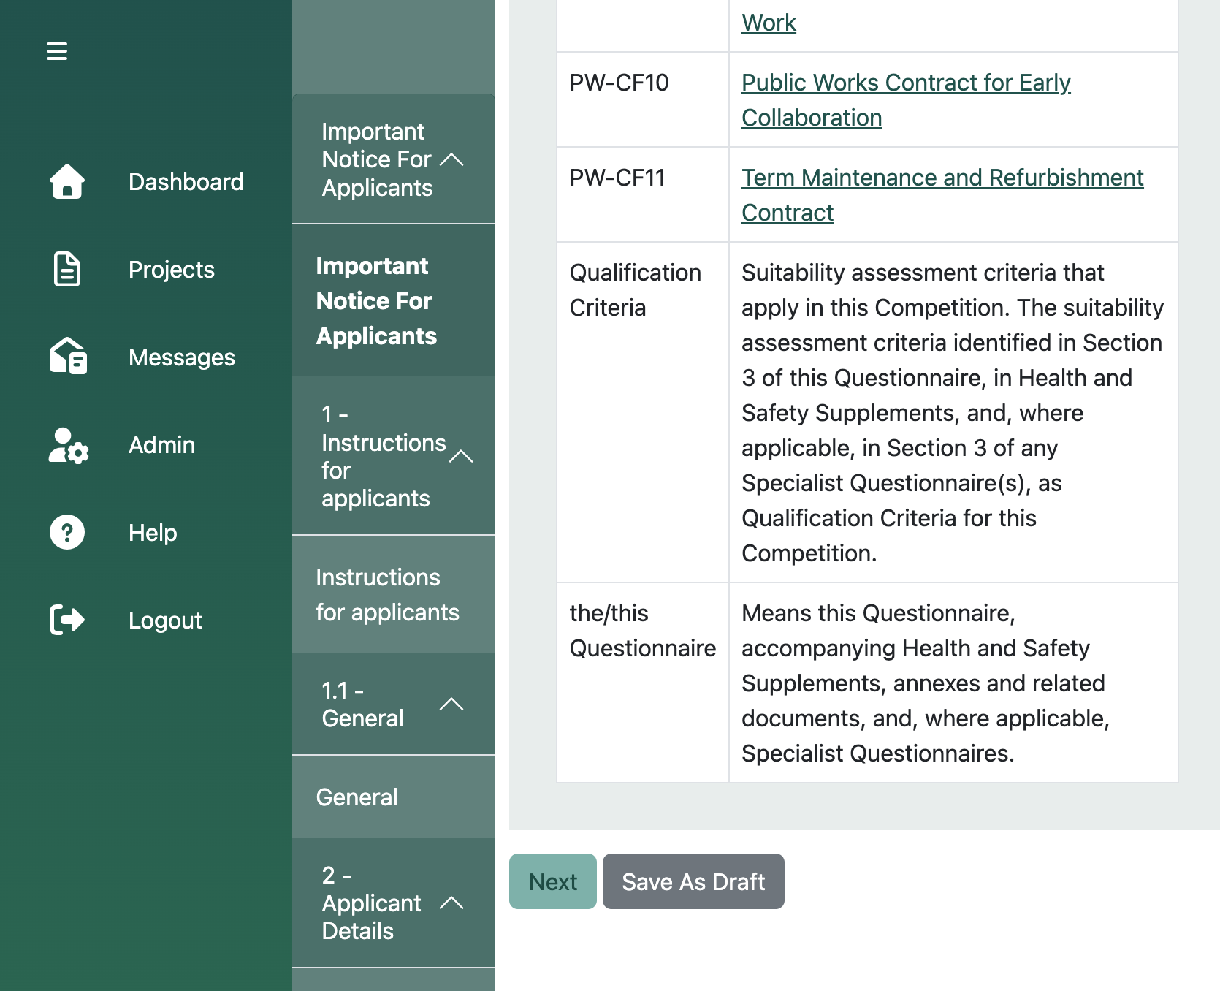
Task: Open the Dashboard page
Action: 186,182
